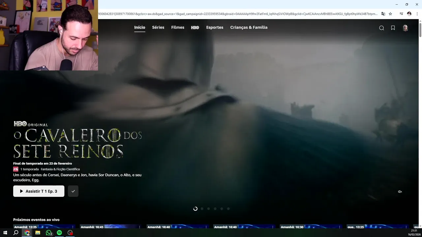Open the Filmes tab
422x237 pixels.
point(178,27)
